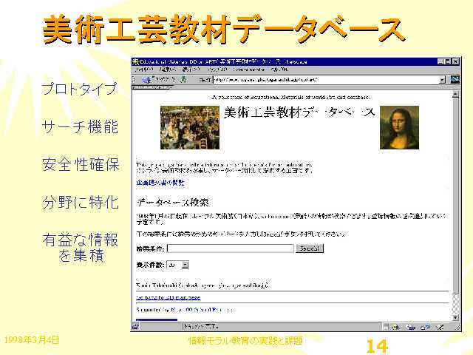
Task: Click the vertical scrollbar up arrow
Action: [455, 95]
